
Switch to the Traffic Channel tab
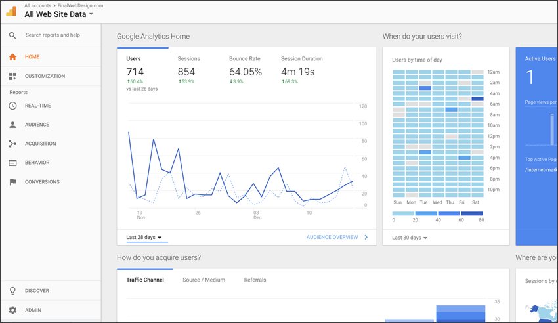[x=145, y=280]
